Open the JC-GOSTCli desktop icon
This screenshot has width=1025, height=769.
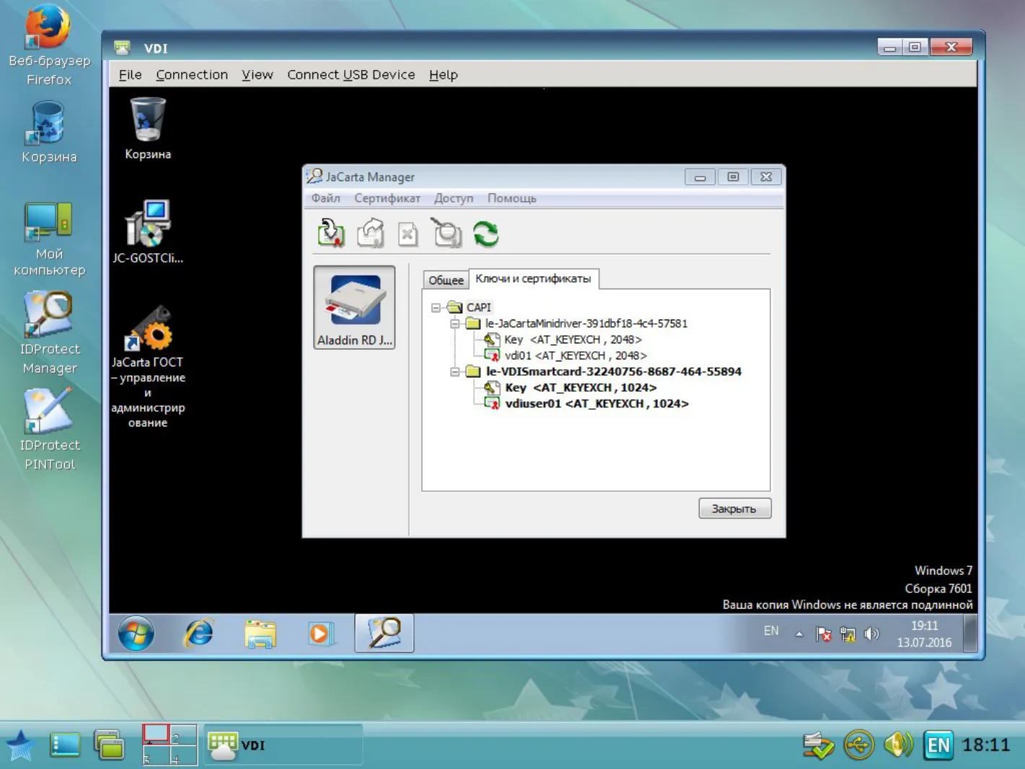(148, 232)
